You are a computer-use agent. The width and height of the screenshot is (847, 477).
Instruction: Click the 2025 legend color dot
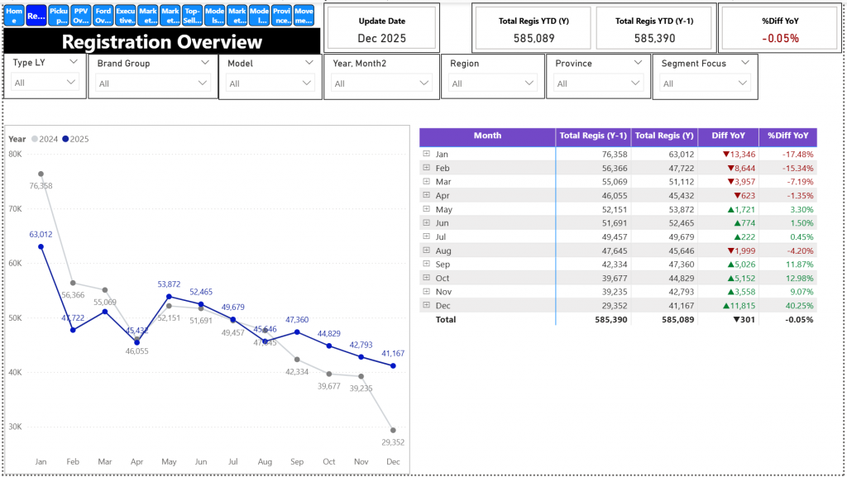click(x=66, y=140)
